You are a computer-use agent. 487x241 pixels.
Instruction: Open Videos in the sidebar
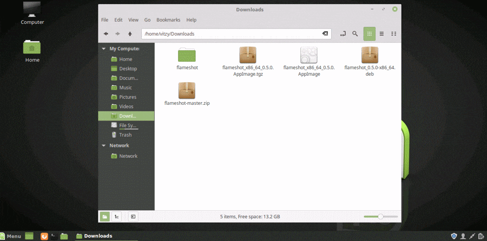[126, 106]
